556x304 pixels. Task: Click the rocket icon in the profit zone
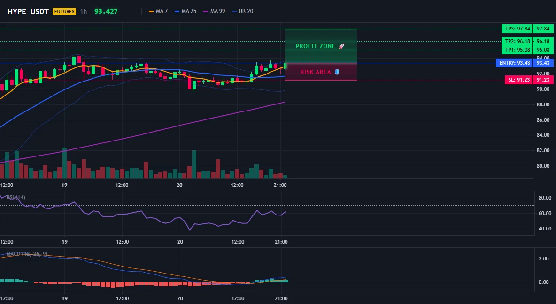(x=341, y=46)
